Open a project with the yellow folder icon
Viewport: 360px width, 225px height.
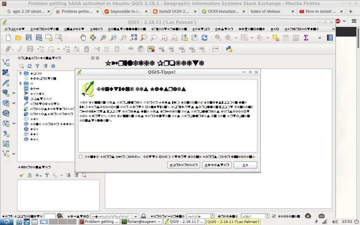click(x=19, y=37)
